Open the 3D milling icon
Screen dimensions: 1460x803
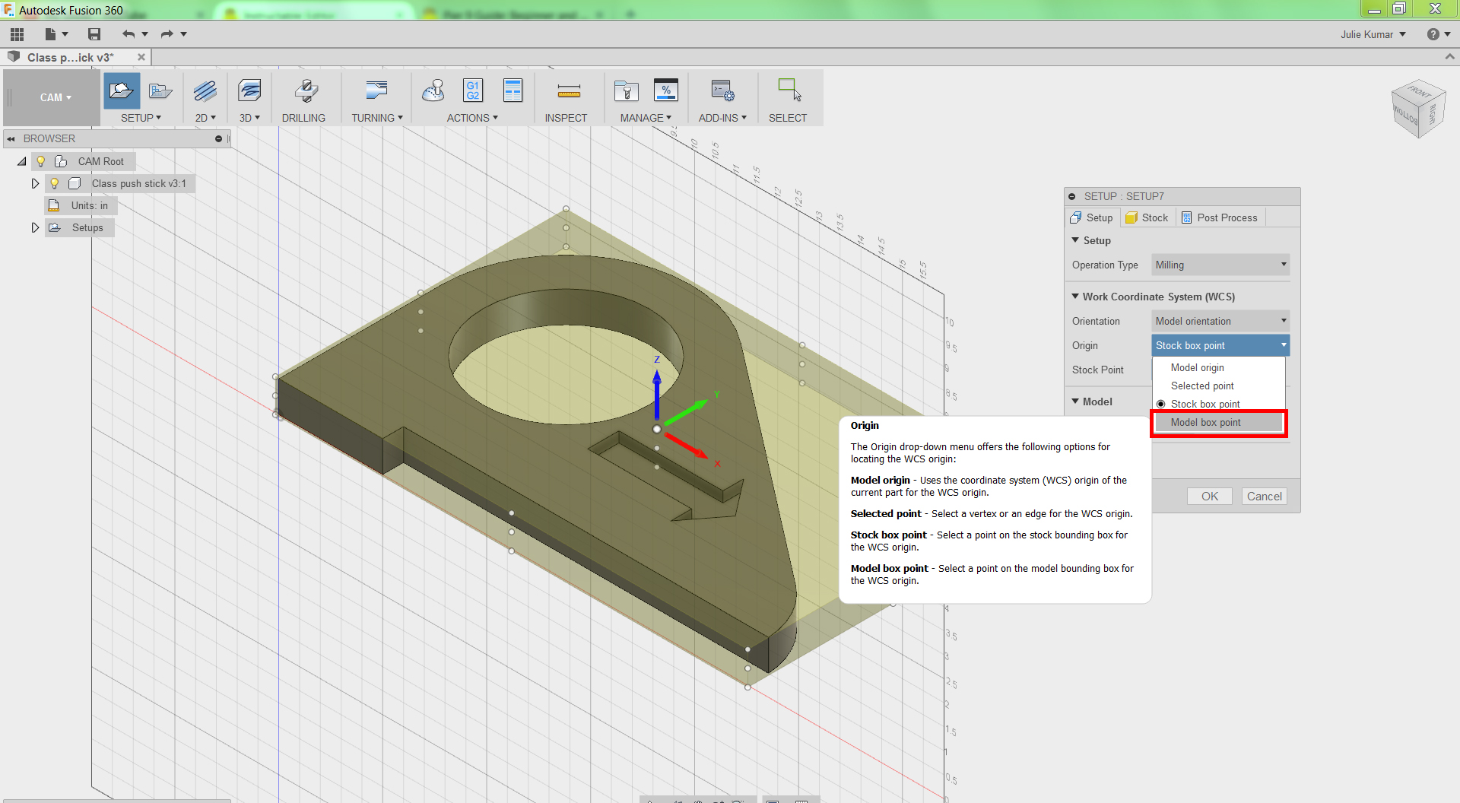pyautogui.click(x=249, y=91)
